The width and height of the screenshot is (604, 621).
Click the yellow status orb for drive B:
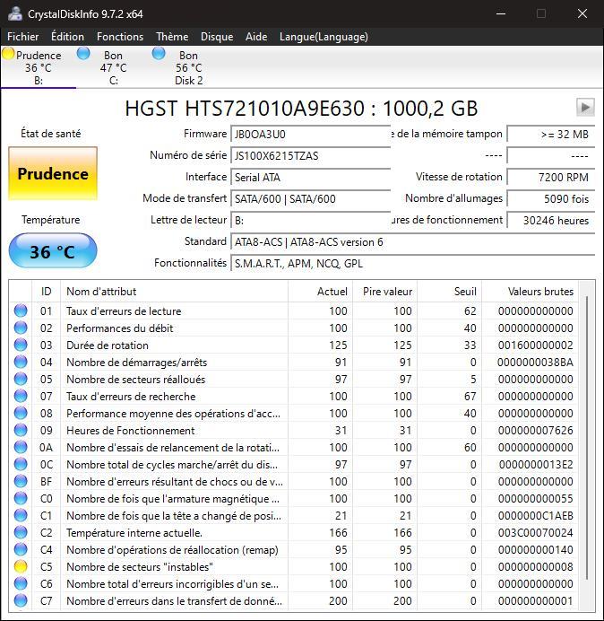click(8, 54)
